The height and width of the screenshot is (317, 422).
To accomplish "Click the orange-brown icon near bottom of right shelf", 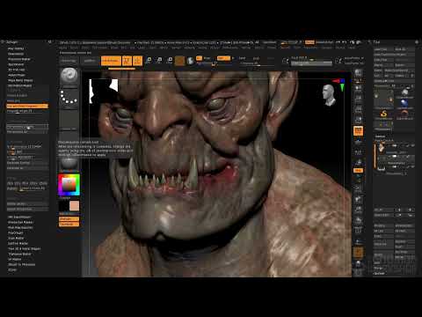I will click(358, 252).
